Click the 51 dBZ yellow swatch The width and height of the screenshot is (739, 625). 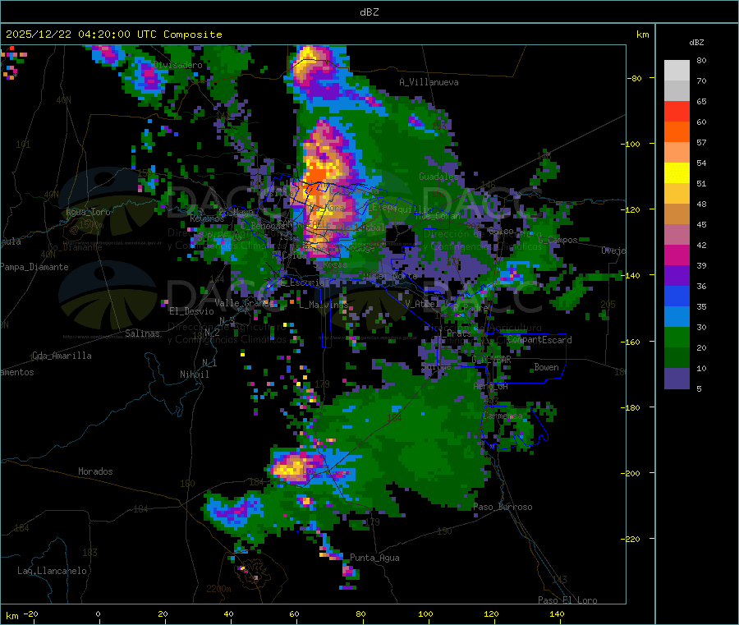click(x=677, y=173)
